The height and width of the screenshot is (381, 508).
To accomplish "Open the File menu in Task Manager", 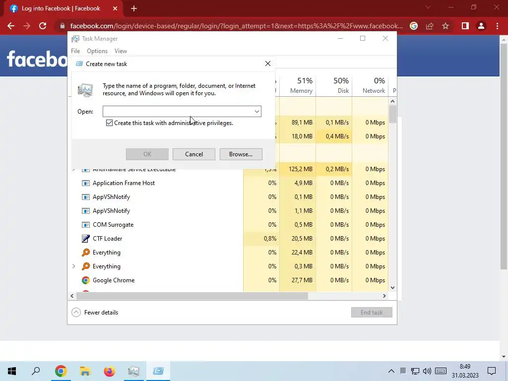I will point(75,51).
